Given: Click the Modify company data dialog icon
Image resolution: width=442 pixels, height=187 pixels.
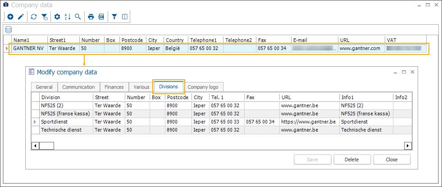Looking at the screenshot, I should pyautogui.click(x=32, y=72).
